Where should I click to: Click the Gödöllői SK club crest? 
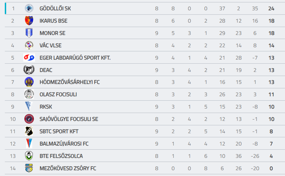(29, 9)
